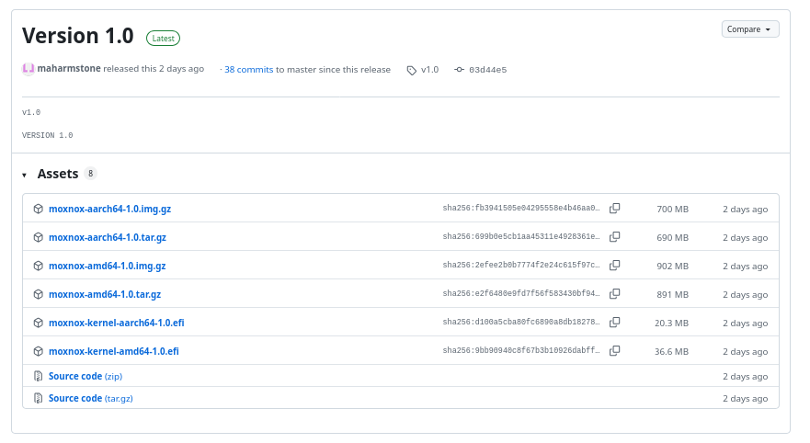The height and width of the screenshot is (443, 810).
Task: Click '2 days ago' in moxnox-kernel-amd64-1.0.efi row
Action: point(746,352)
